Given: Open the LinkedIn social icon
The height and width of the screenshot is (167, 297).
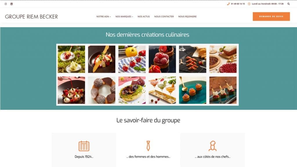Looking at the screenshot, I should [12, 4].
